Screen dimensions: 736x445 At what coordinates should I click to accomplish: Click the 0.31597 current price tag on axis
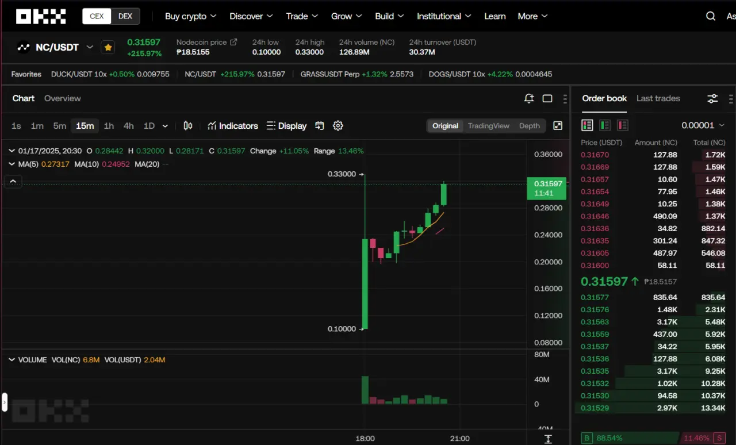(547, 189)
